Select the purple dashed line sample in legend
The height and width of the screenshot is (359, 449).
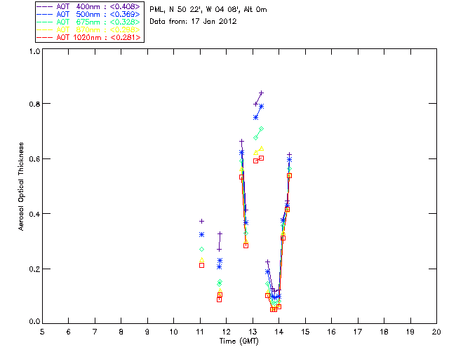pos(45,6)
